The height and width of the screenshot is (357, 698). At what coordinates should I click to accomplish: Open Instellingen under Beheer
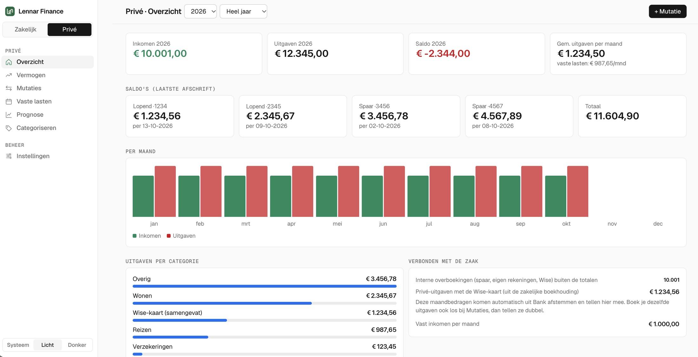[48, 156]
